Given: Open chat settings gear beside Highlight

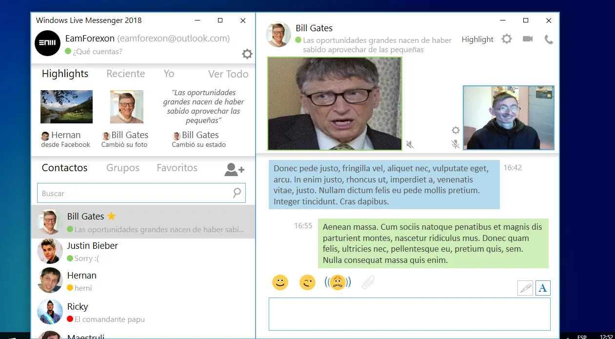Looking at the screenshot, I should [x=507, y=39].
